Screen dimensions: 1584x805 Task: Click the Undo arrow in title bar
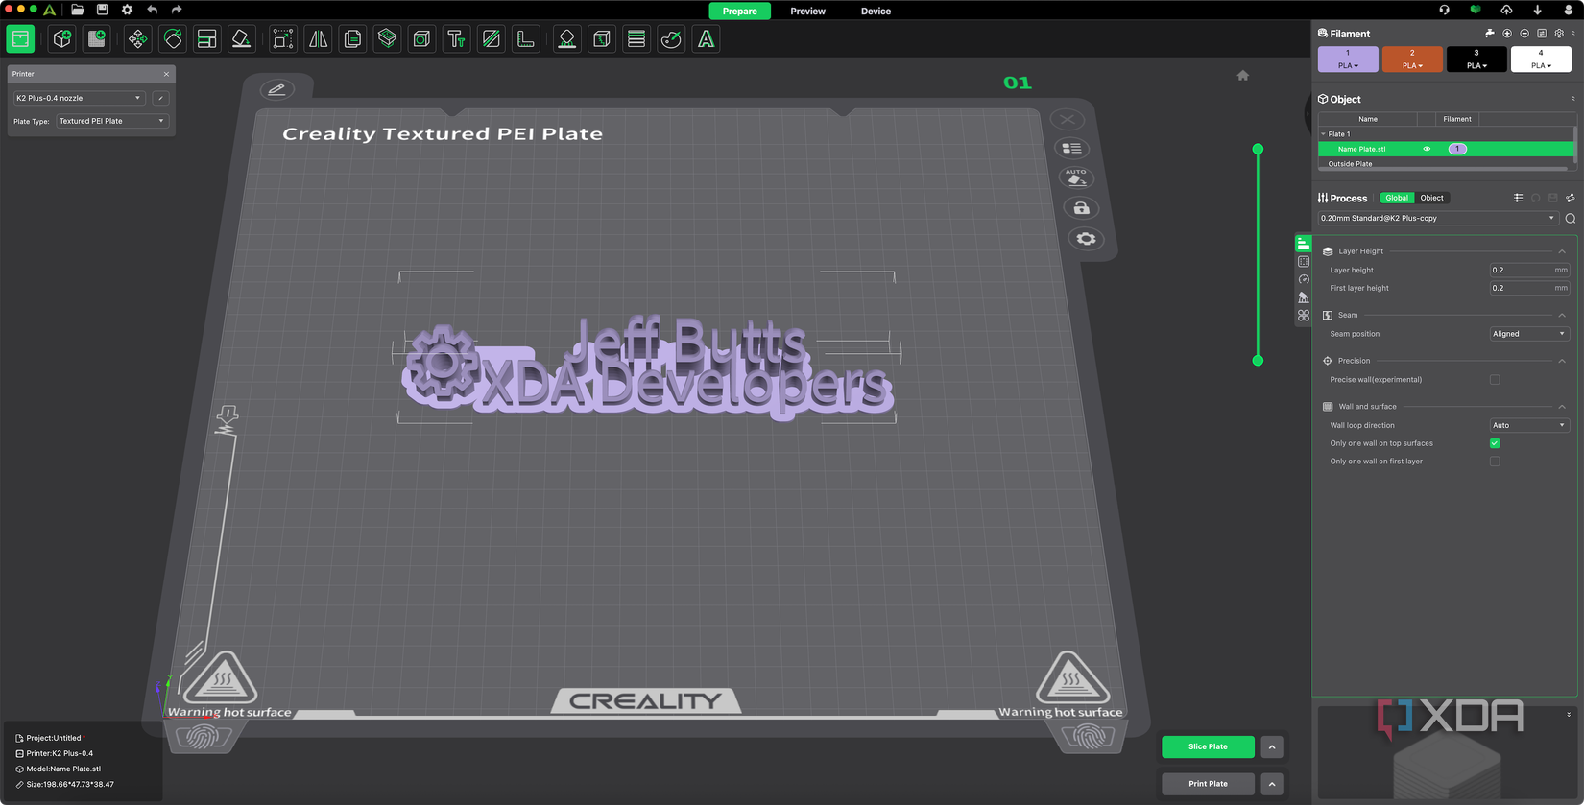[x=152, y=10]
